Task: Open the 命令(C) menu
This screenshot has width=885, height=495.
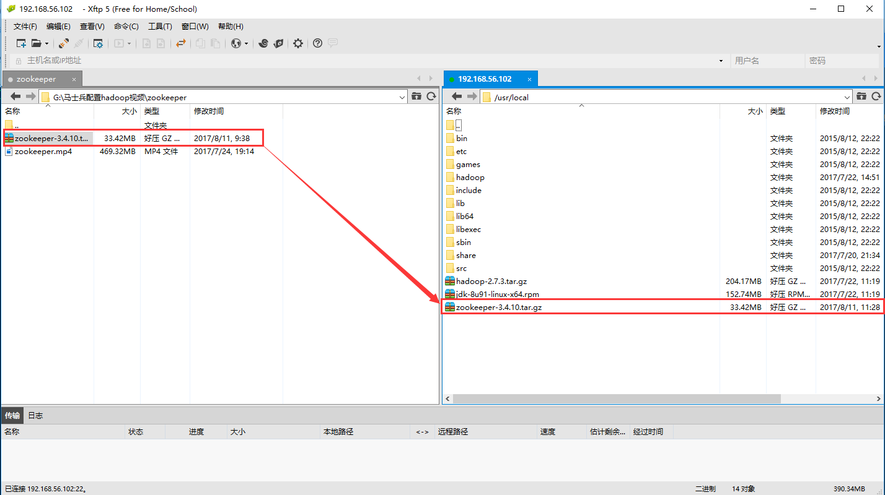Action: pyautogui.click(x=126, y=27)
